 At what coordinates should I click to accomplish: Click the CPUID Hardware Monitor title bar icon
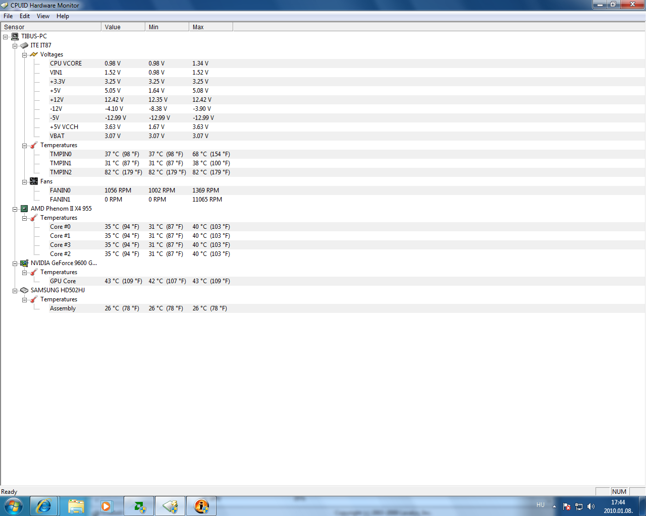pyautogui.click(x=5, y=5)
